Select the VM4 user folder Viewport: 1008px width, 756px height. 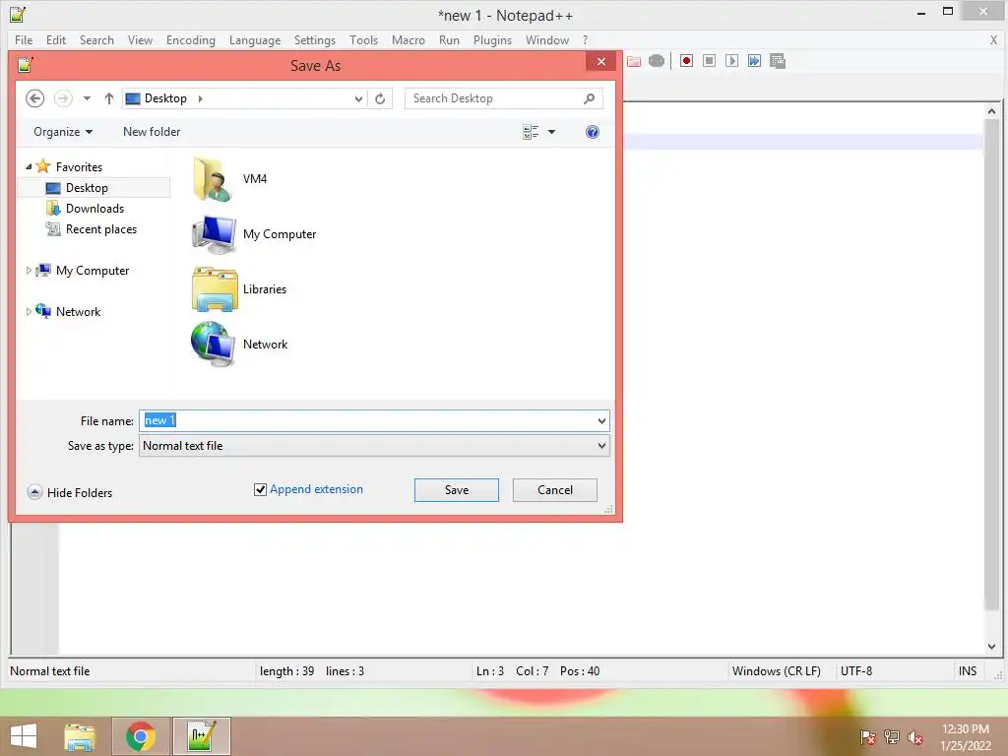[x=229, y=179]
